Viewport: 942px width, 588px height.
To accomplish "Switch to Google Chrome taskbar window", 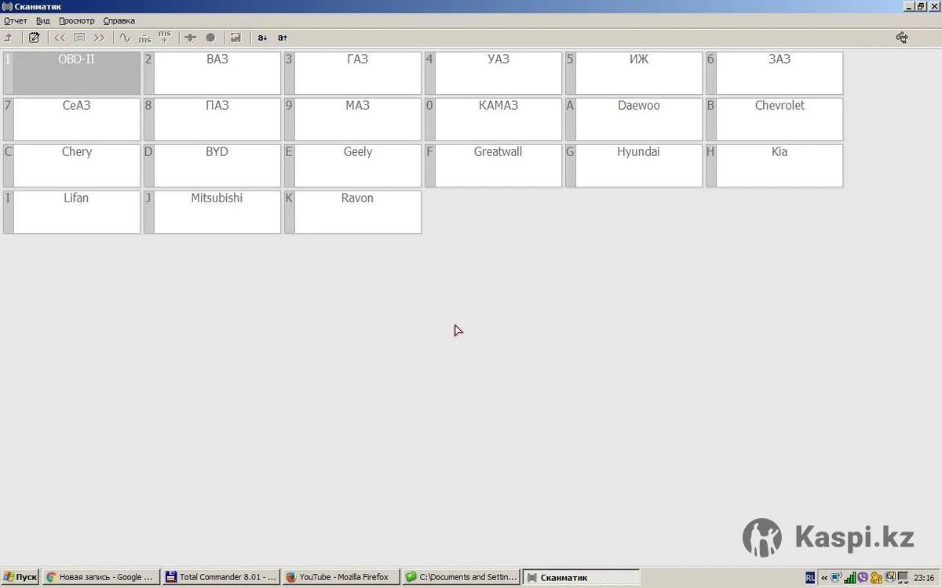I will 100,577.
